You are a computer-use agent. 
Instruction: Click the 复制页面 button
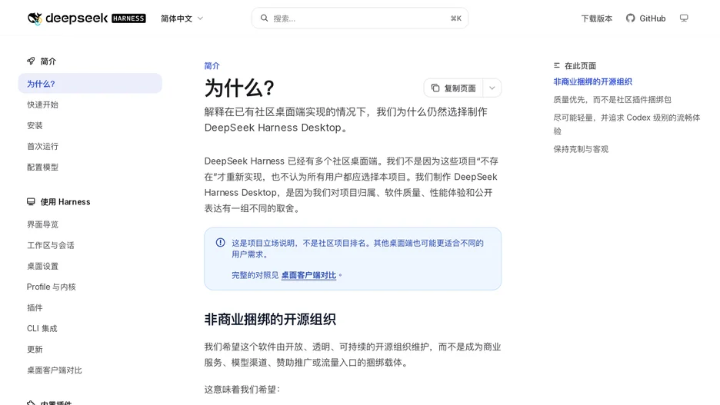(x=453, y=88)
